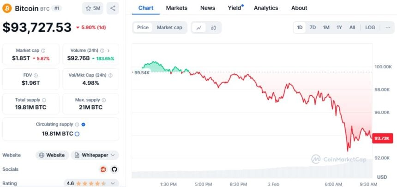Screen dimensions: 397x187
Task: Switch to the Markets tab
Action: (x=177, y=8)
